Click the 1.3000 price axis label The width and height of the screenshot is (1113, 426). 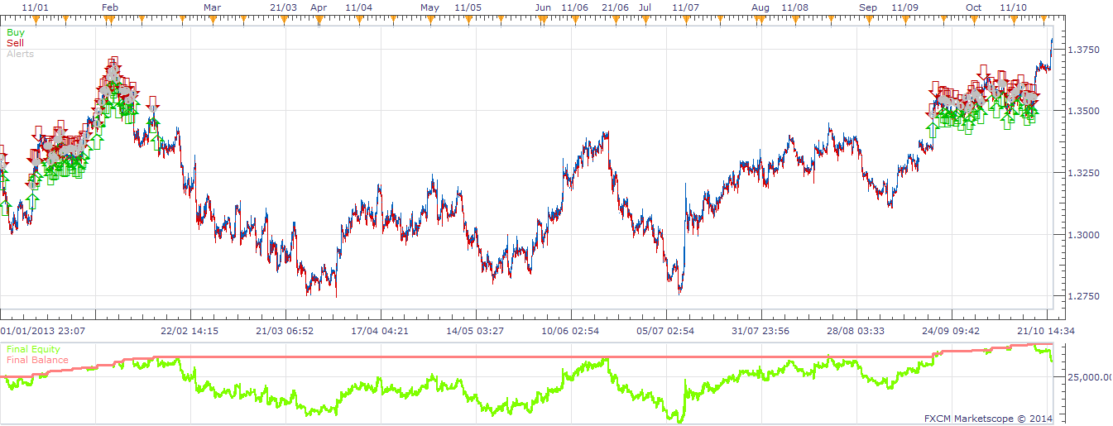(x=1083, y=235)
